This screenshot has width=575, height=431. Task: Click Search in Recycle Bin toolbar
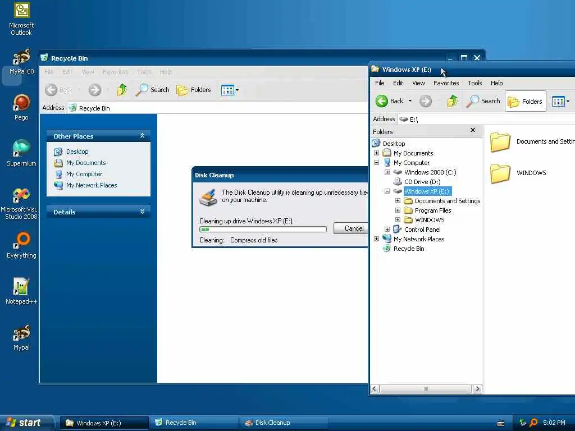coord(153,90)
